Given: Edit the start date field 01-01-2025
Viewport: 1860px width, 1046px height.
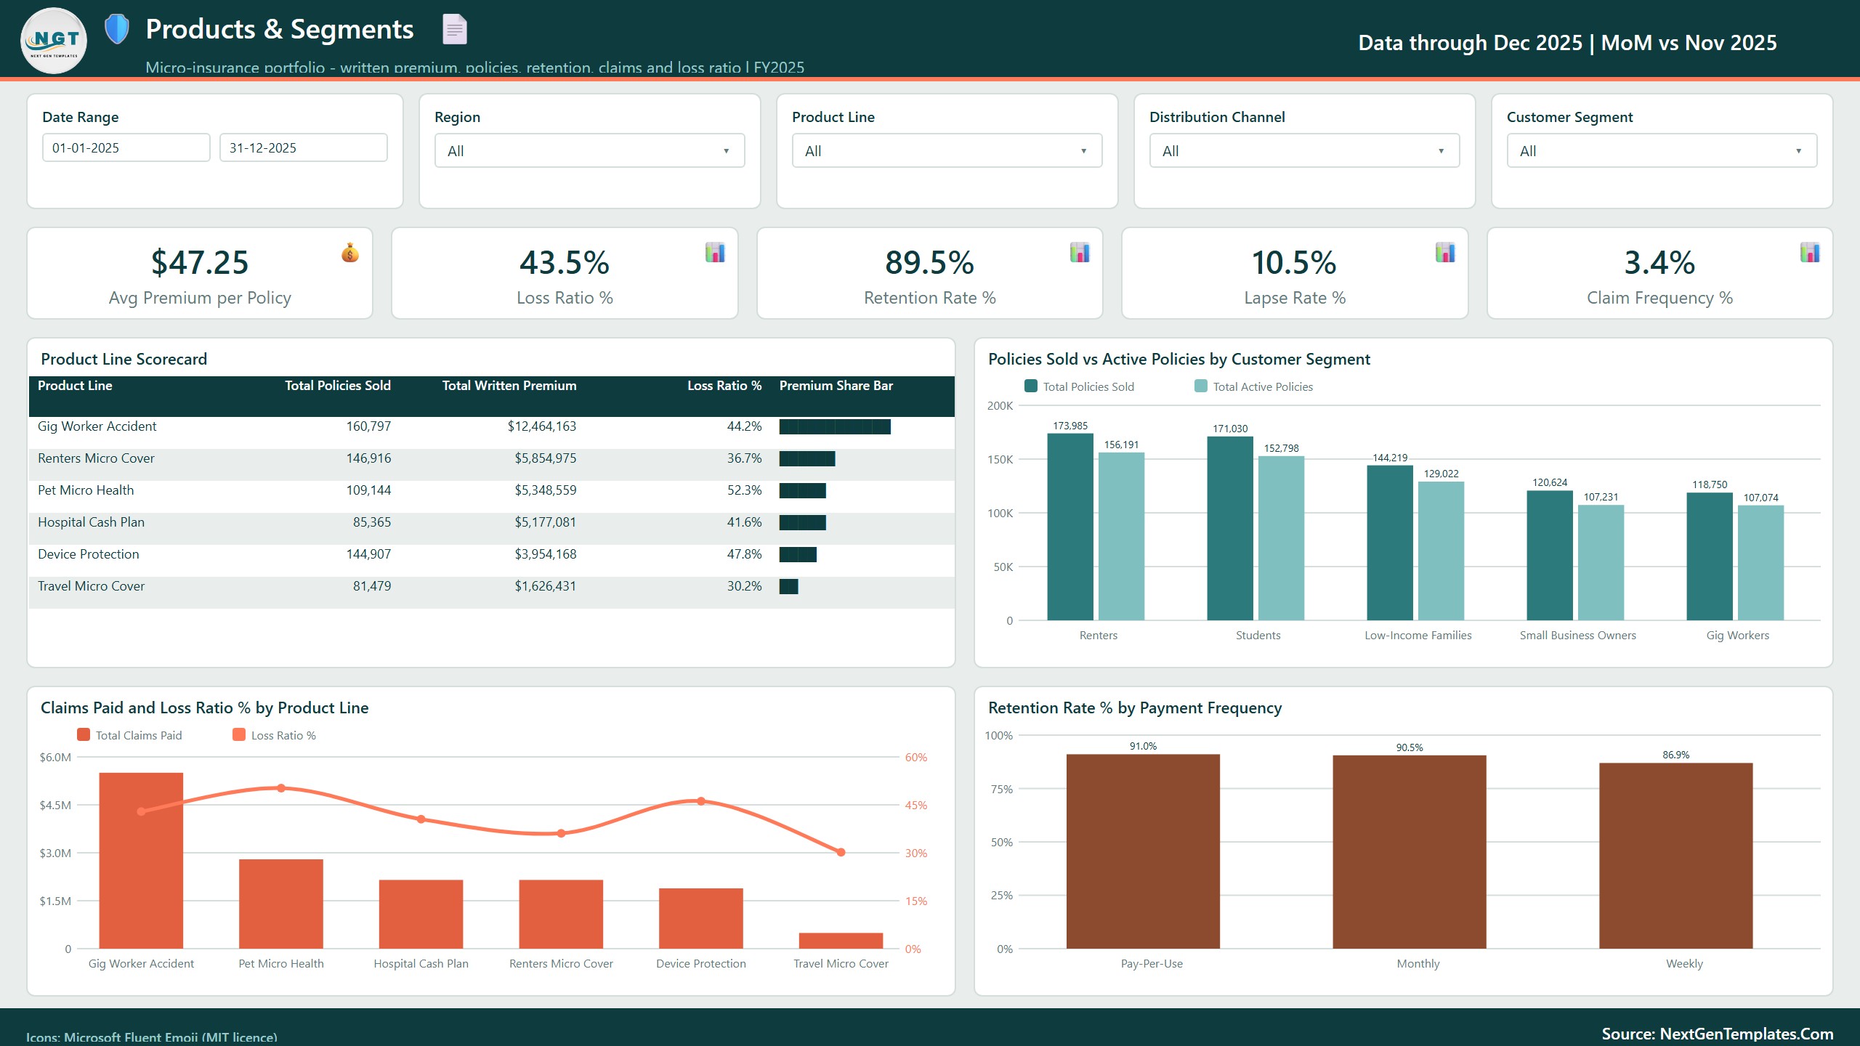Looking at the screenshot, I should (x=126, y=147).
